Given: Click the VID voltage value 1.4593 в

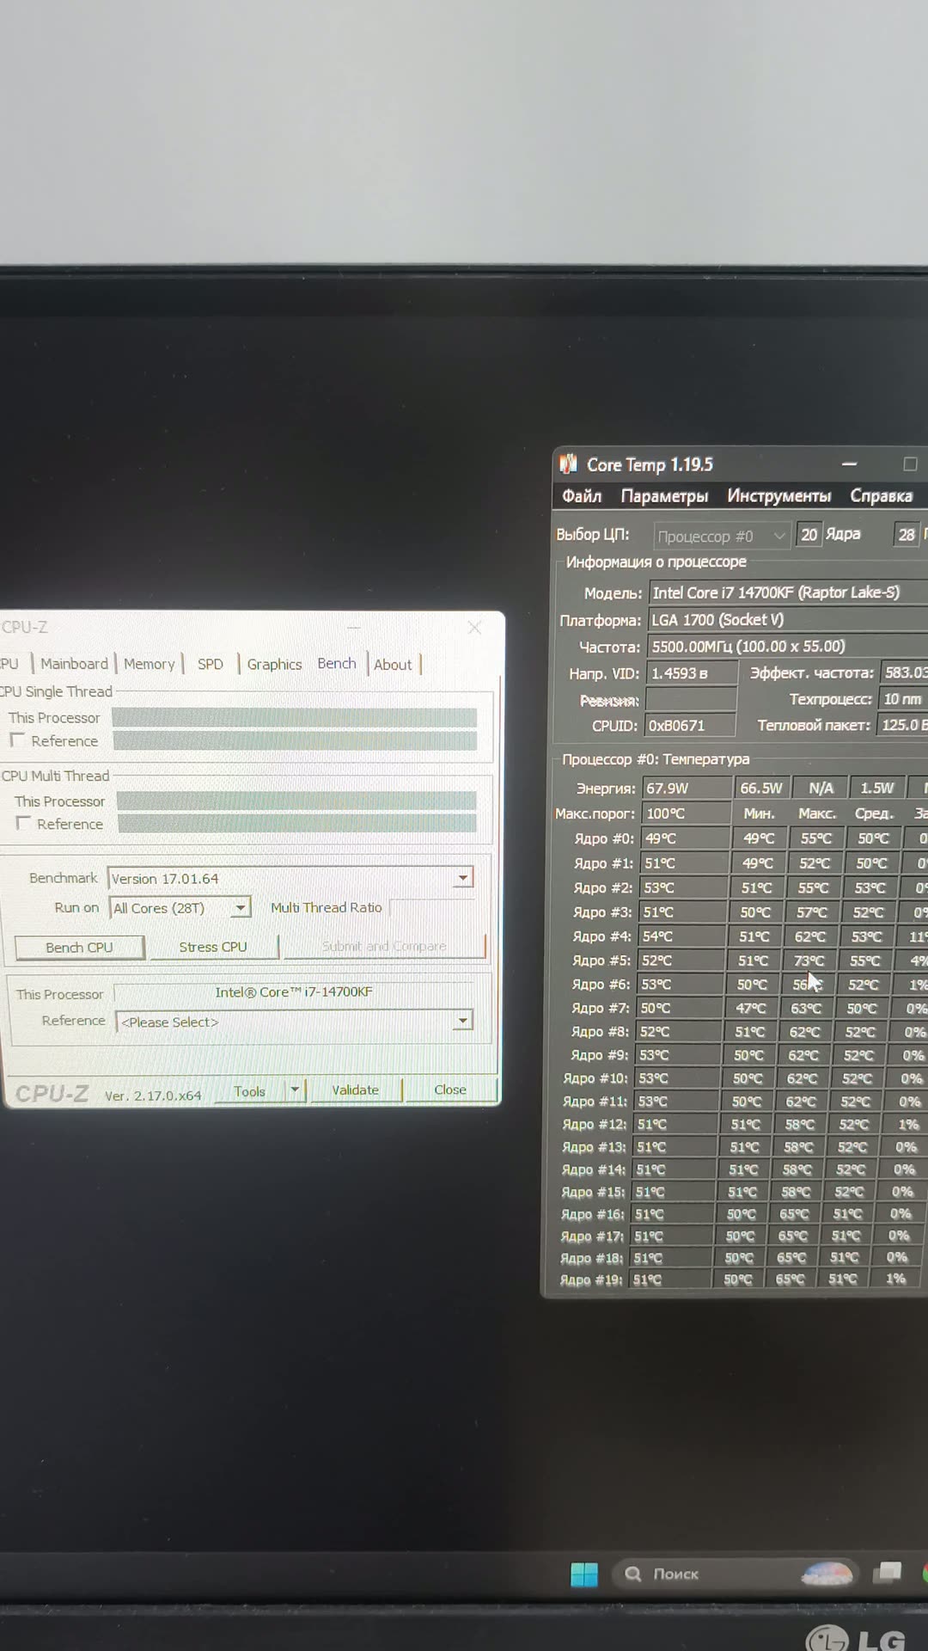Looking at the screenshot, I should pos(692,673).
